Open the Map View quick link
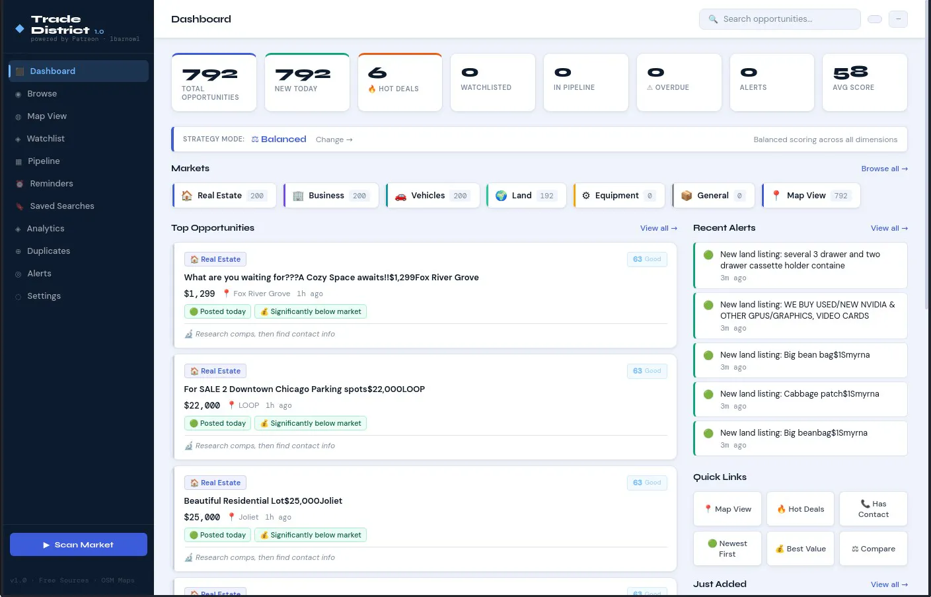The width and height of the screenshot is (931, 597). pos(727,509)
